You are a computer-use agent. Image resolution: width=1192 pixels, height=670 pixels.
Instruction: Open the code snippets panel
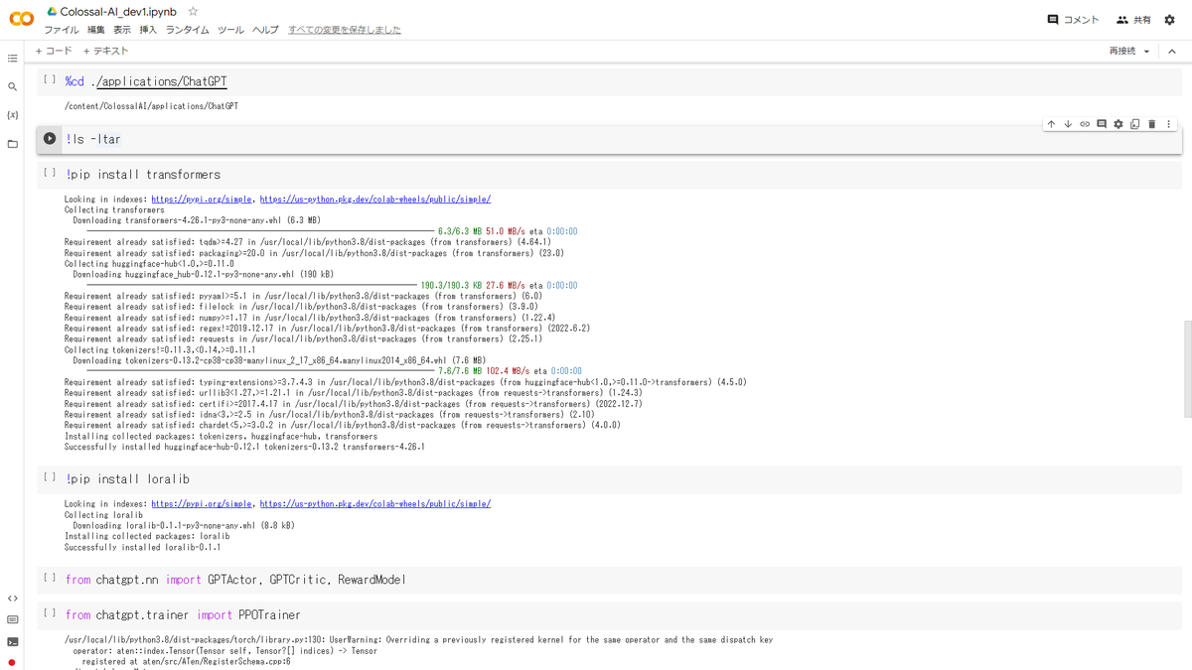pos(12,599)
